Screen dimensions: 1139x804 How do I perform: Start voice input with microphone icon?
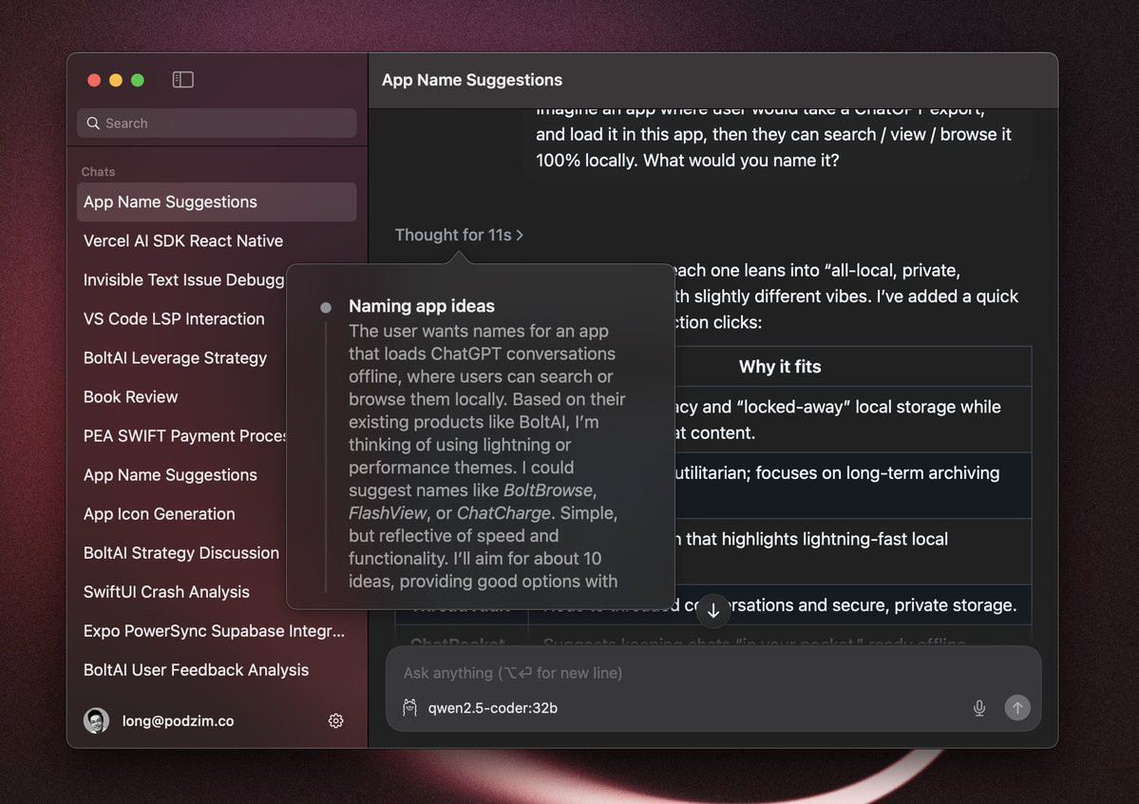pos(979,707)
